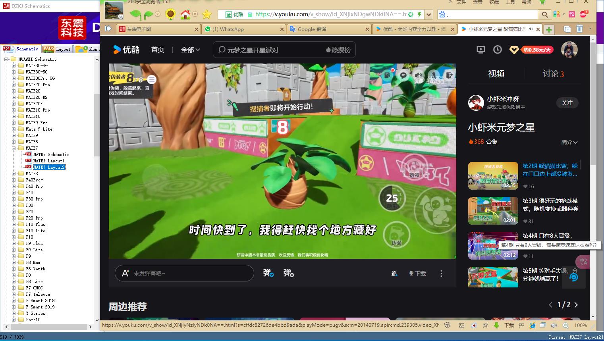Click the trash icon beside the tab bar
This screenshot has width=604, height=341.
[579, 29]
